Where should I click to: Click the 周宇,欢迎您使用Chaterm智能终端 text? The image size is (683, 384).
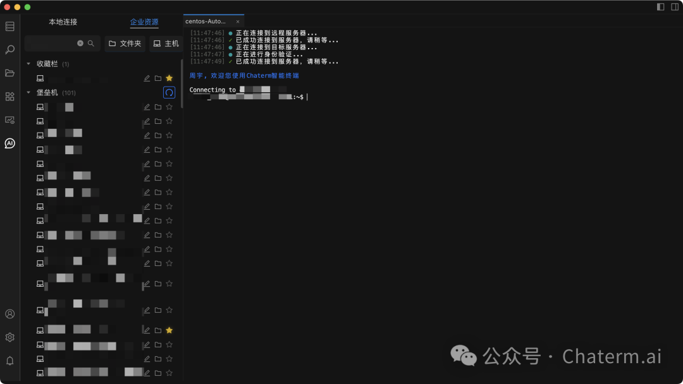click(x=244, y=75)
